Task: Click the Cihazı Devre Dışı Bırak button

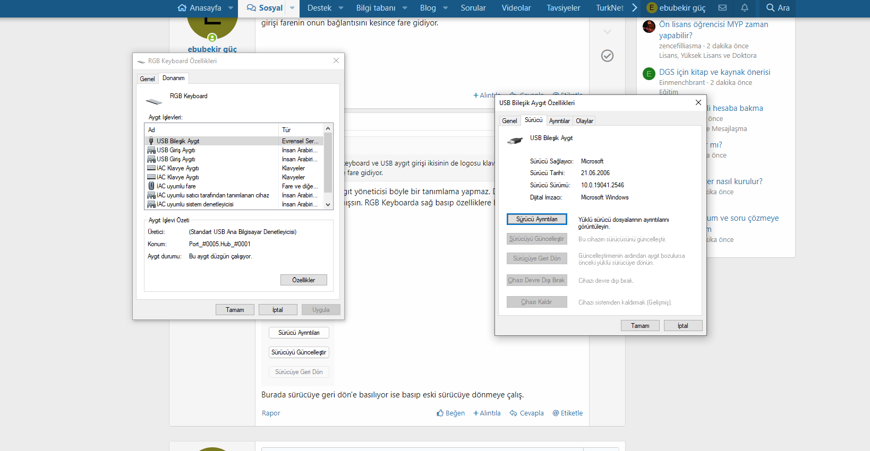Action: tap(537, 280)
